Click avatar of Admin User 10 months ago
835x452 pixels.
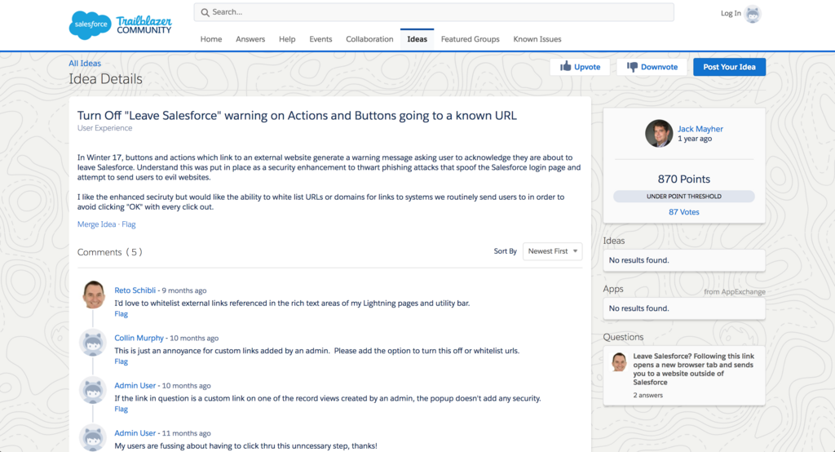pyautogui.click(x=93, y=390)
